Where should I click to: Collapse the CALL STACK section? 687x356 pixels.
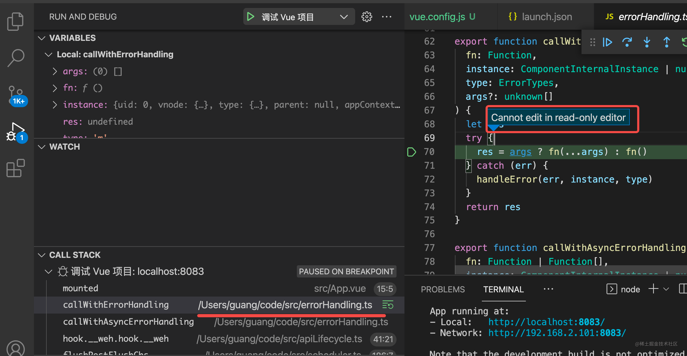(42, 255)
